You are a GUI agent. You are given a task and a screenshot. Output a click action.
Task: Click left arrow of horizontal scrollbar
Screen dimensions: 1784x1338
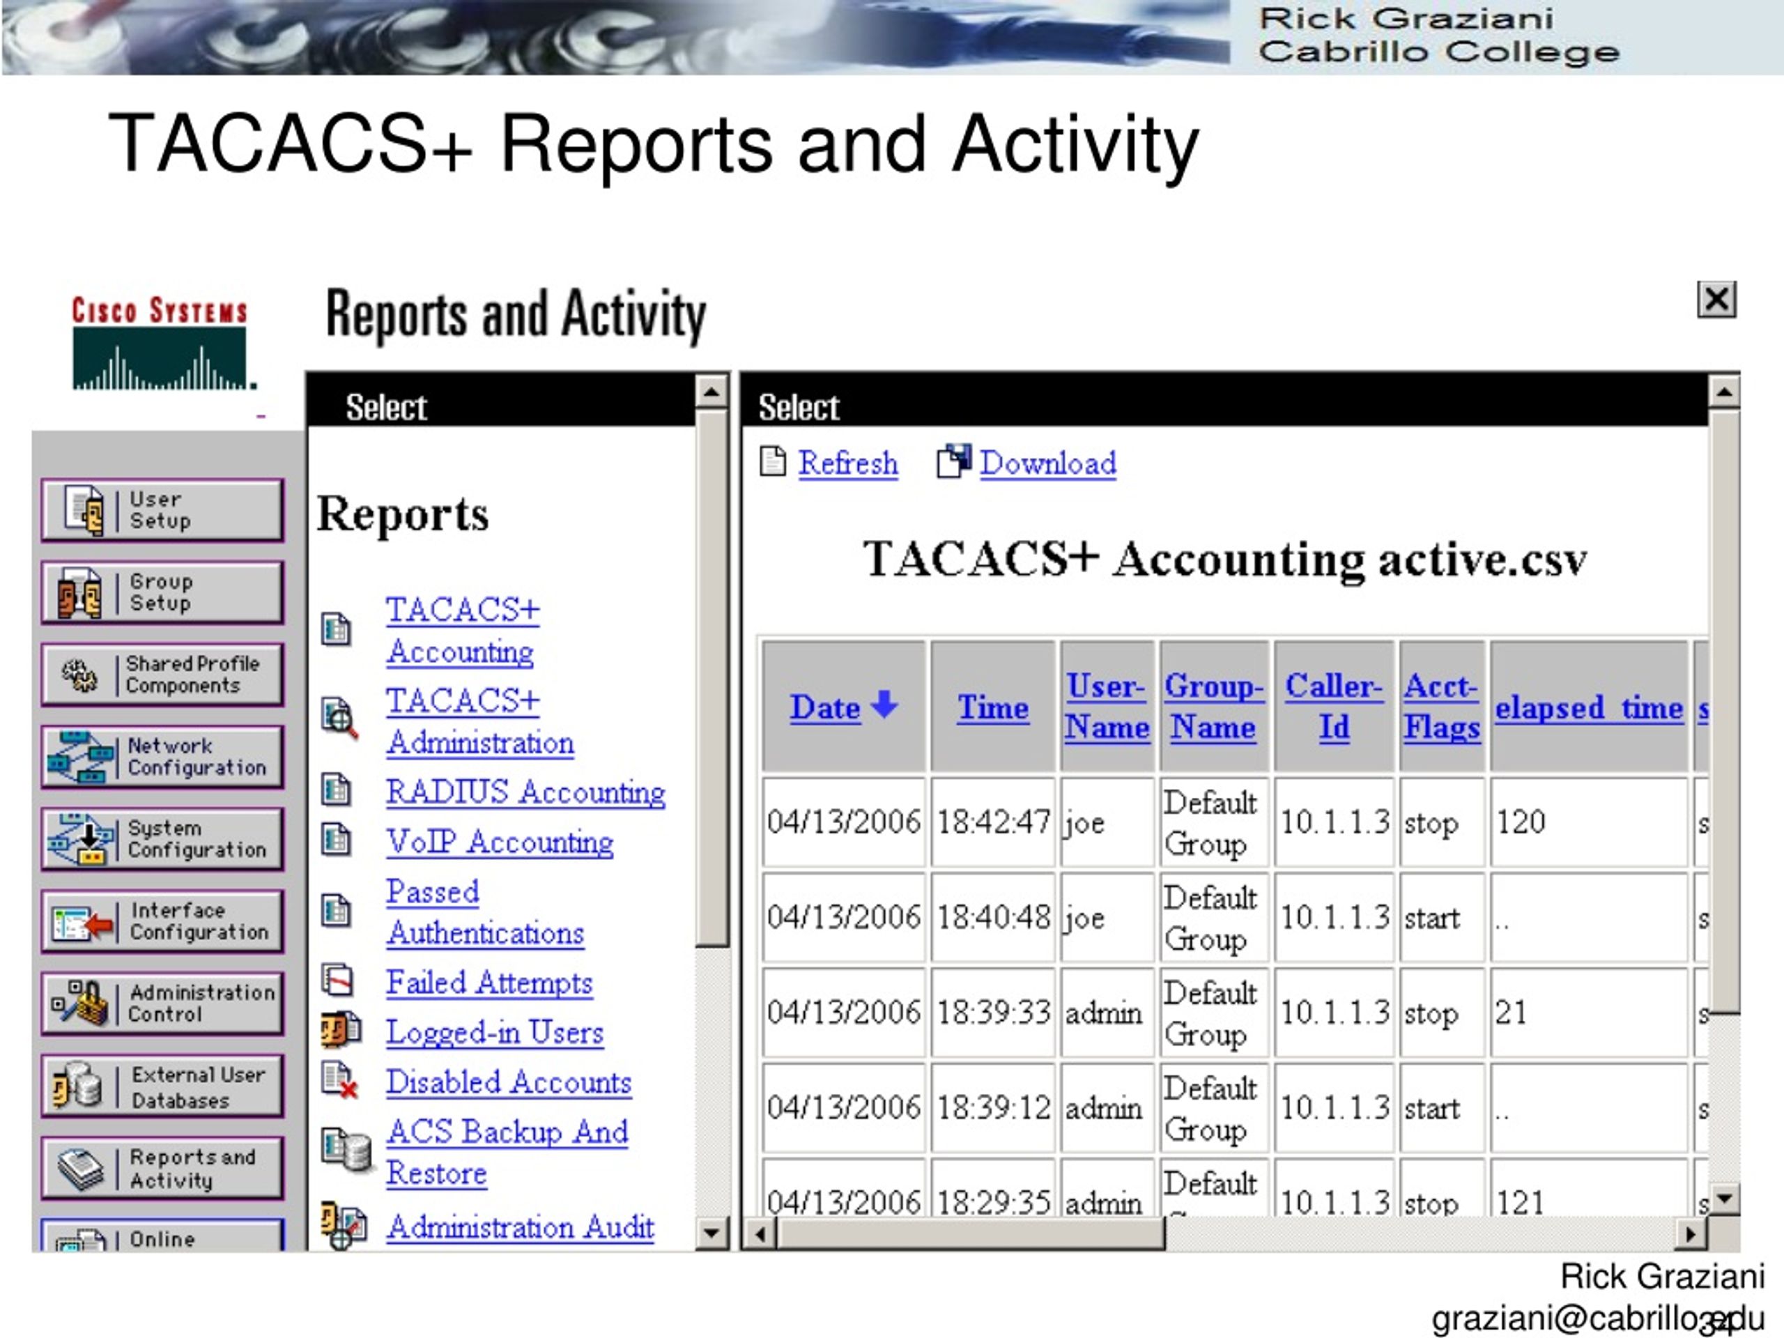(x=760, y=1233)
